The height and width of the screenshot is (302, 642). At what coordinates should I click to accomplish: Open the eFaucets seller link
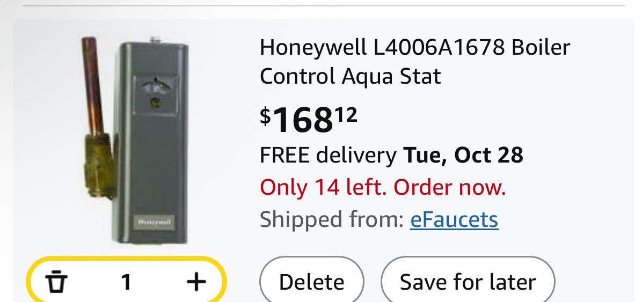pos(454,219)
